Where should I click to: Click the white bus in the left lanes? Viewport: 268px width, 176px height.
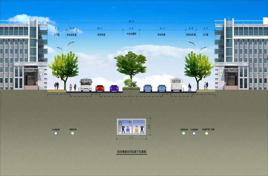86,85
